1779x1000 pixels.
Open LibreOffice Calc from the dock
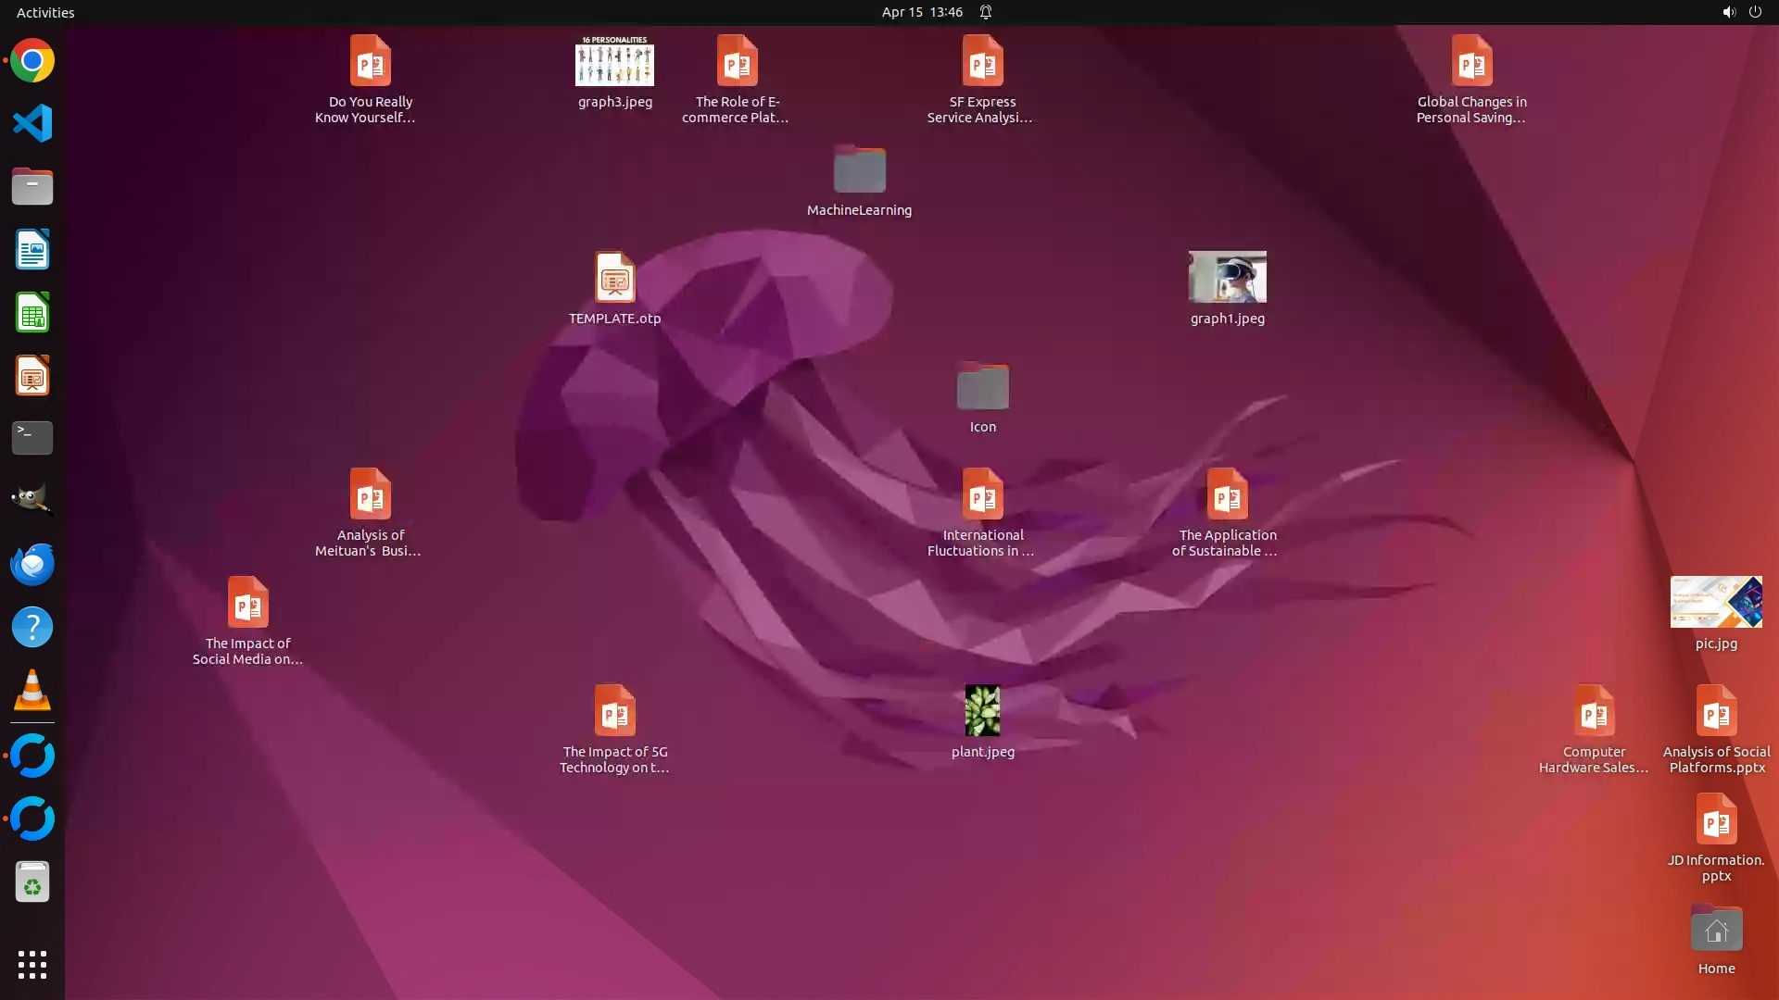pyautogui.click(x=32, y=313)
